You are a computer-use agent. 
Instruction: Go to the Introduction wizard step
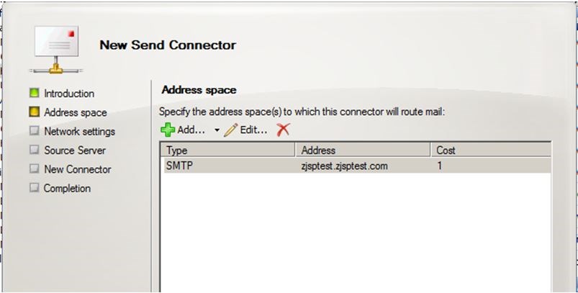click(x=69, y=94)
